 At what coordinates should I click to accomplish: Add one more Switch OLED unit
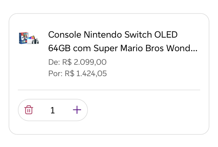pos(77,110)
